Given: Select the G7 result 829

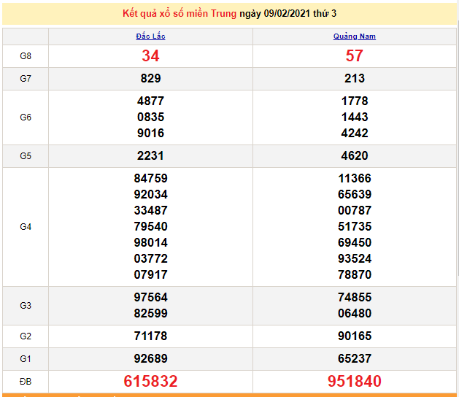Looking at the screenshot, I should tap(150, 78).
